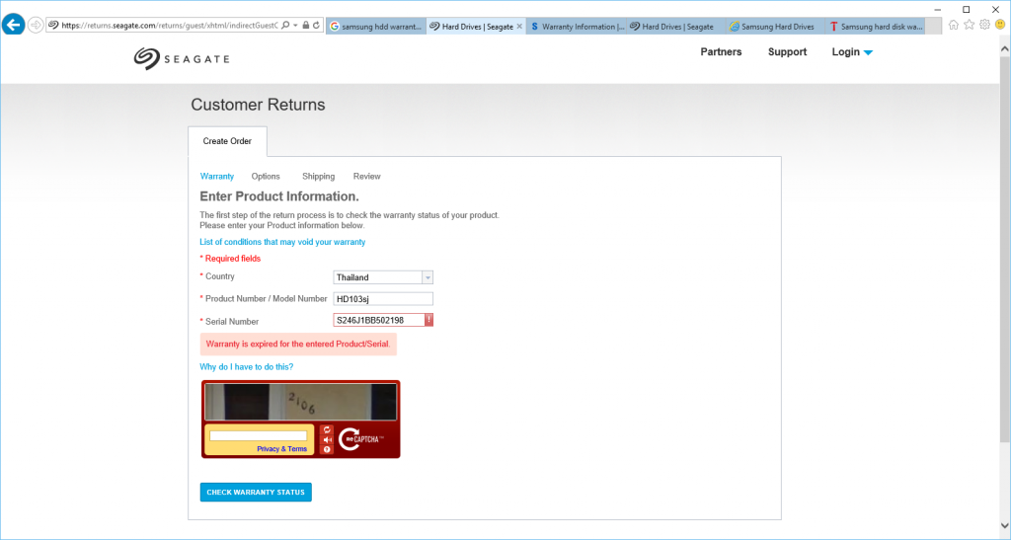Open Favorites with the star icon
1011x540 pixels.
click(x=970, y=25)
